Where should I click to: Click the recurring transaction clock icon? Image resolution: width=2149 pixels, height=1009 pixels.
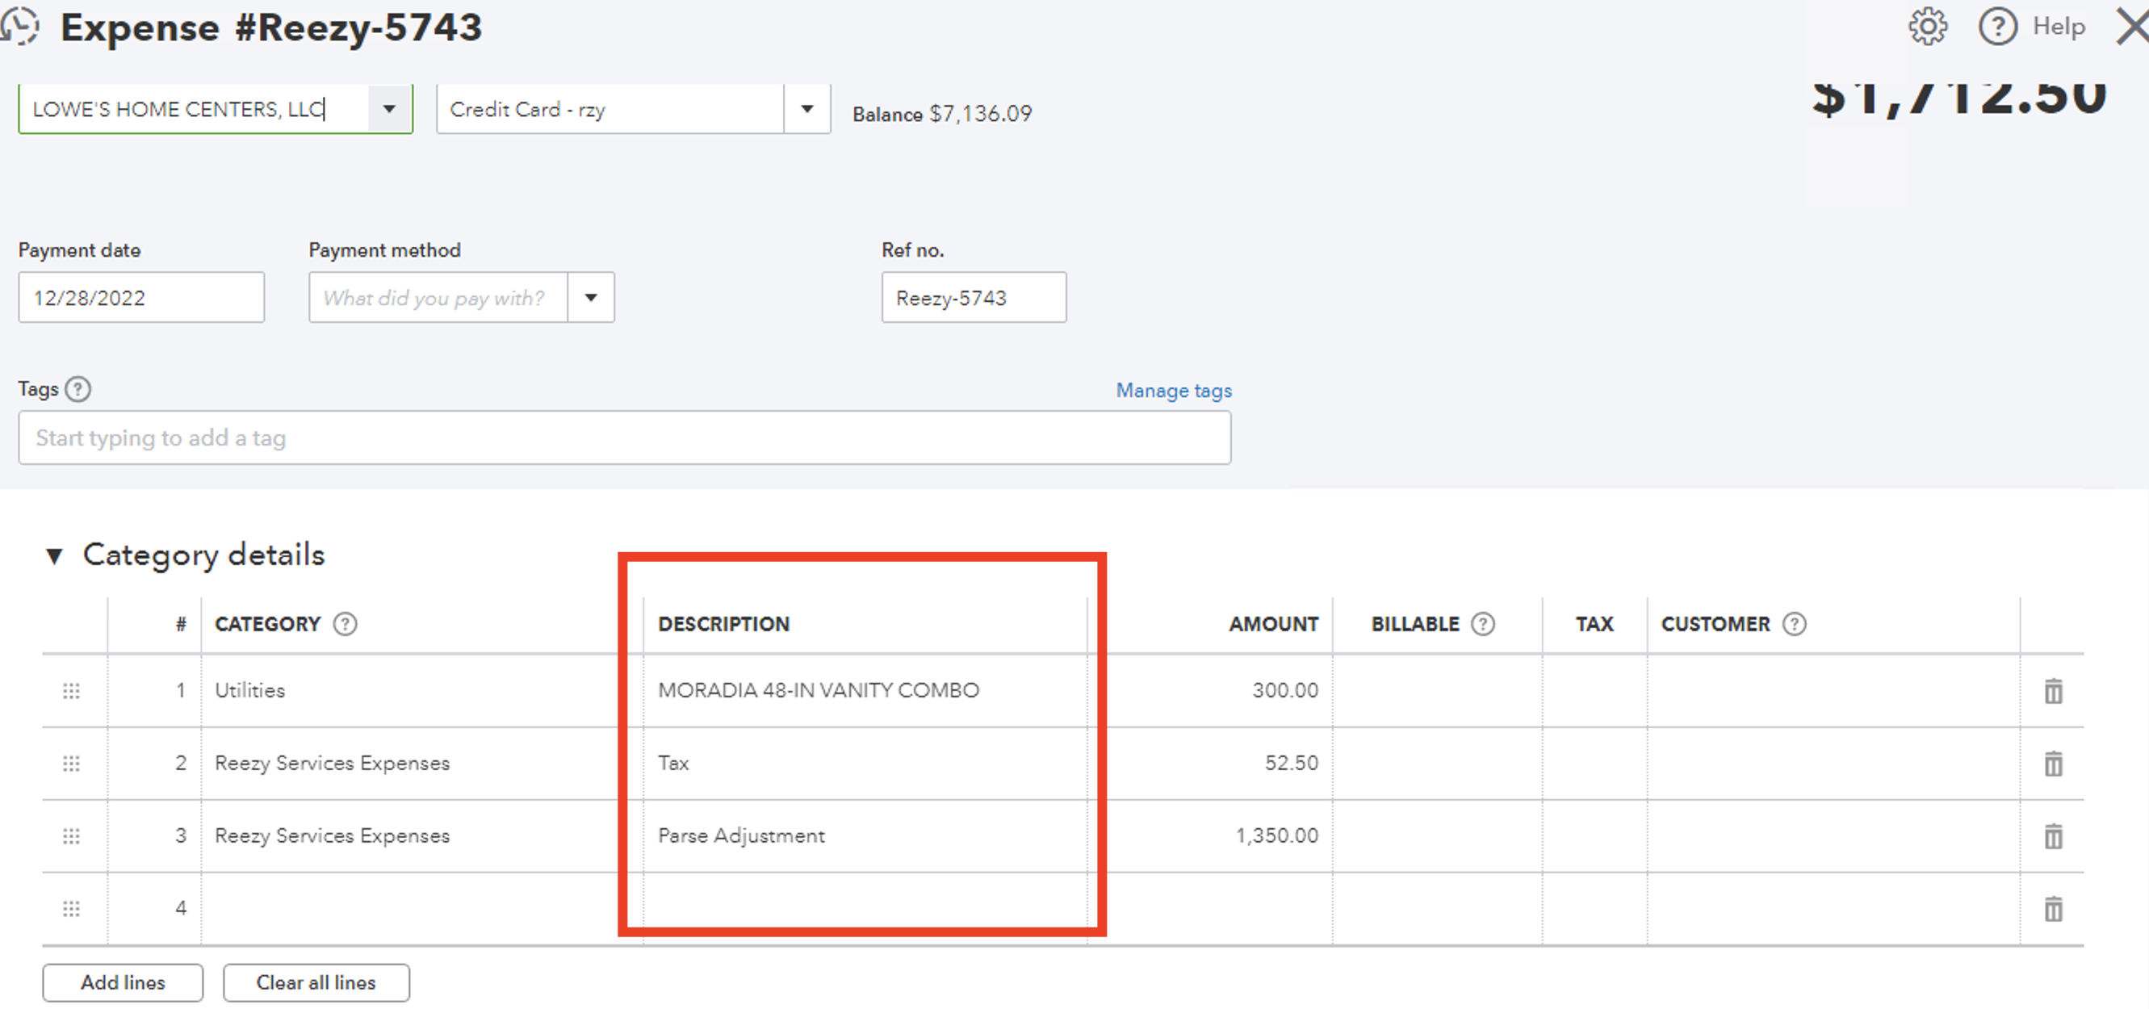click(x=21, y=26)
